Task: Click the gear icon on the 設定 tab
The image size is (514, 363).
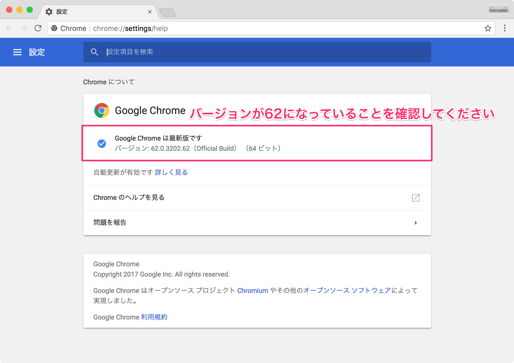Action: [x=49, y=12]
